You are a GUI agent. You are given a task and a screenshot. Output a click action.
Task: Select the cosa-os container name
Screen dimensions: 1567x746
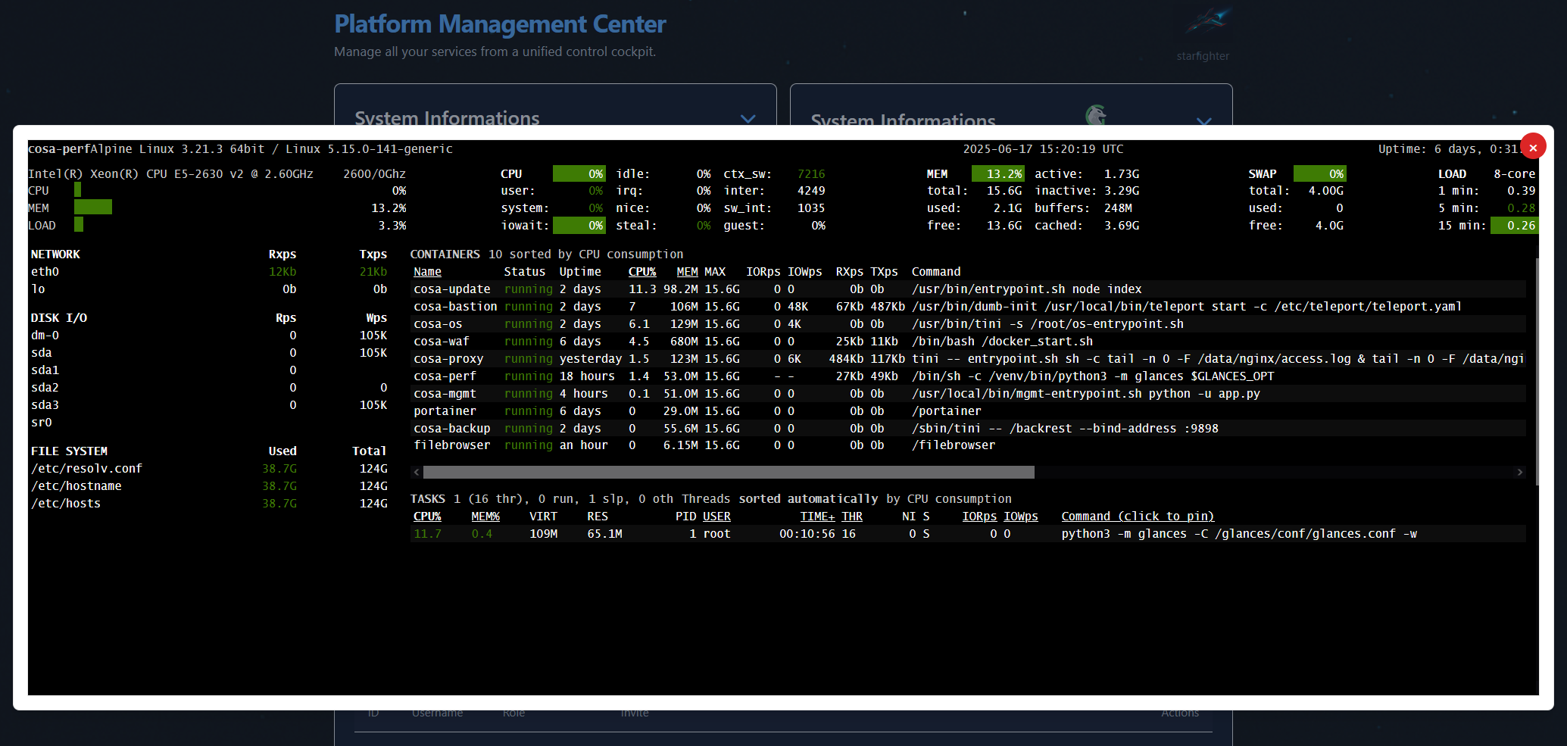click(x=438, y=323)
